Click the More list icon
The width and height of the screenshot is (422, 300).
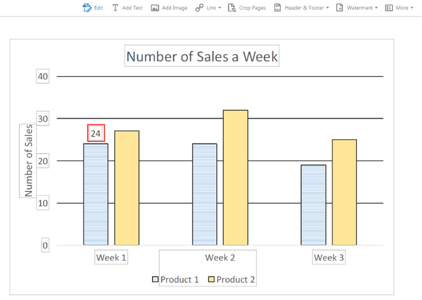(389, 8)
